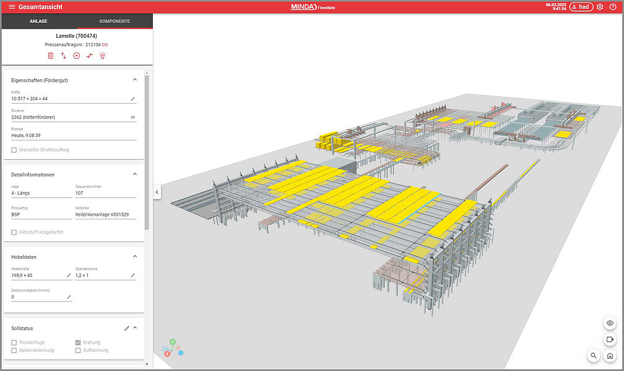Click the 'had' user badge
This screenshot has height=371, width=624.
pos(581,6)
